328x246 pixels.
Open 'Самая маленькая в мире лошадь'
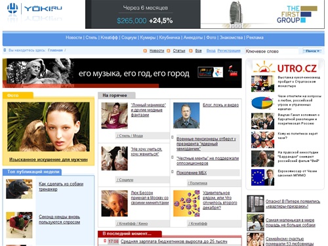tap(291, 222)
